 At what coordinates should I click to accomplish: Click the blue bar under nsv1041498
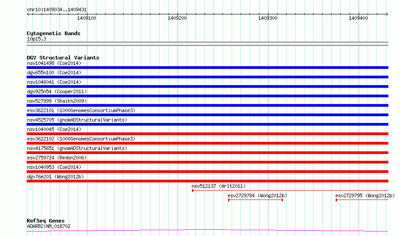[x=207, y=68]
